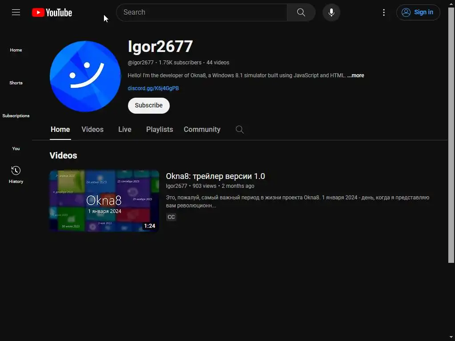This screenshot has width=455, height=341.
Task: Click the search magnifier button
Action: point(301,12)
